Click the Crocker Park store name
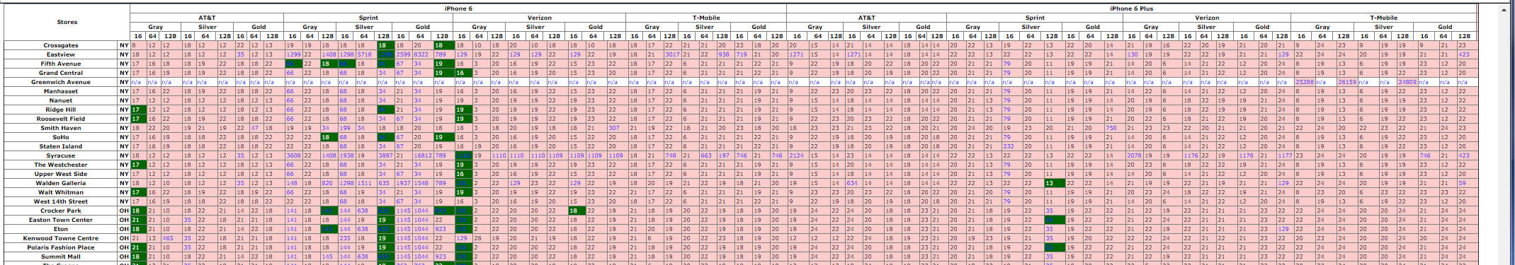This screenshot has height=265, width=1515. pyautogui.click(x=61, y=211)
